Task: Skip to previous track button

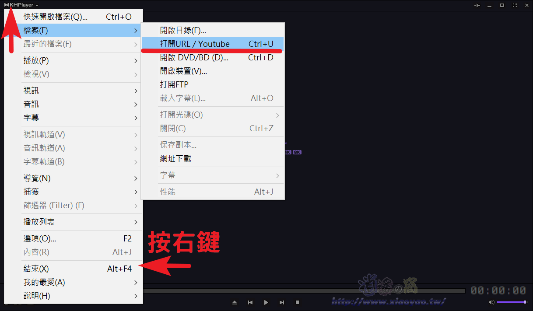Action: coord(250,302)
